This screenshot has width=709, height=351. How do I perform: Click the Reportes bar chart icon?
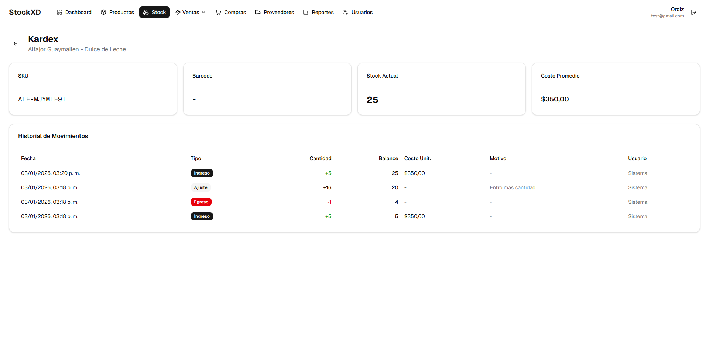tap(306, 12)
